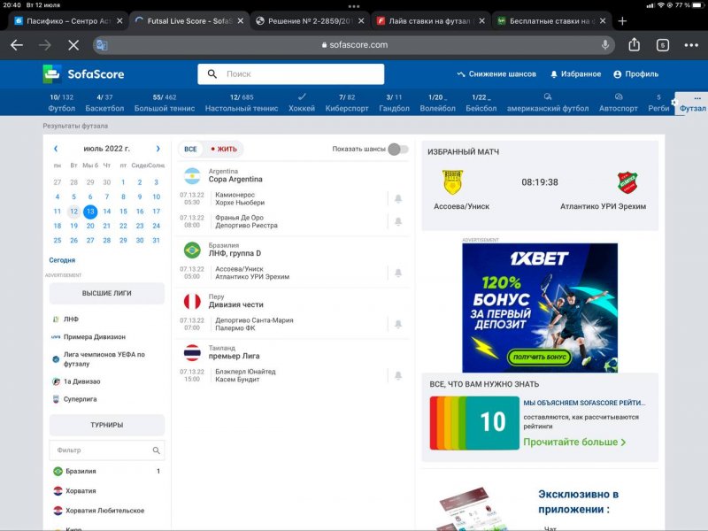Select the ВСЕ matches filter
The image size is (708, 531).
click(190, 150)
